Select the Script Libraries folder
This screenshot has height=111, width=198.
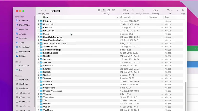(x=110, y=53)
